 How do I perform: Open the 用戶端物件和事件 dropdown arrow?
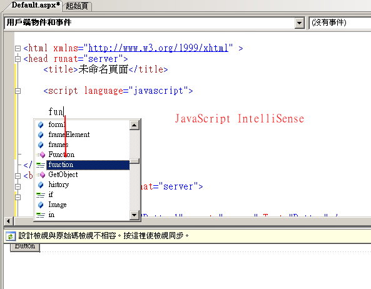coord(299,23)
